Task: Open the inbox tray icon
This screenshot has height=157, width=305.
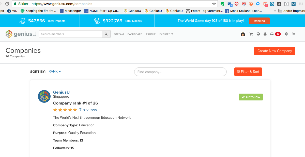Action: pos(272,34)
